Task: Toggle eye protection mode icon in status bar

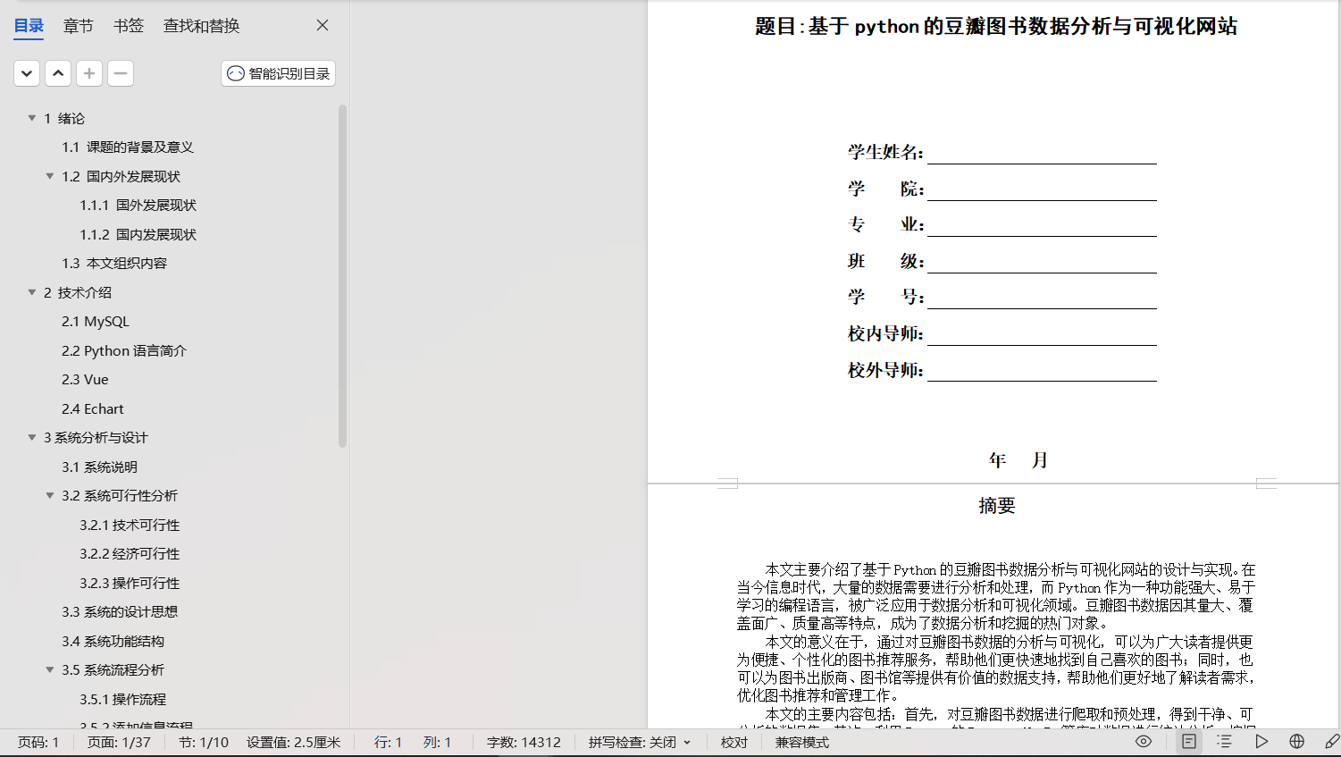Action: click(1144, 742)
